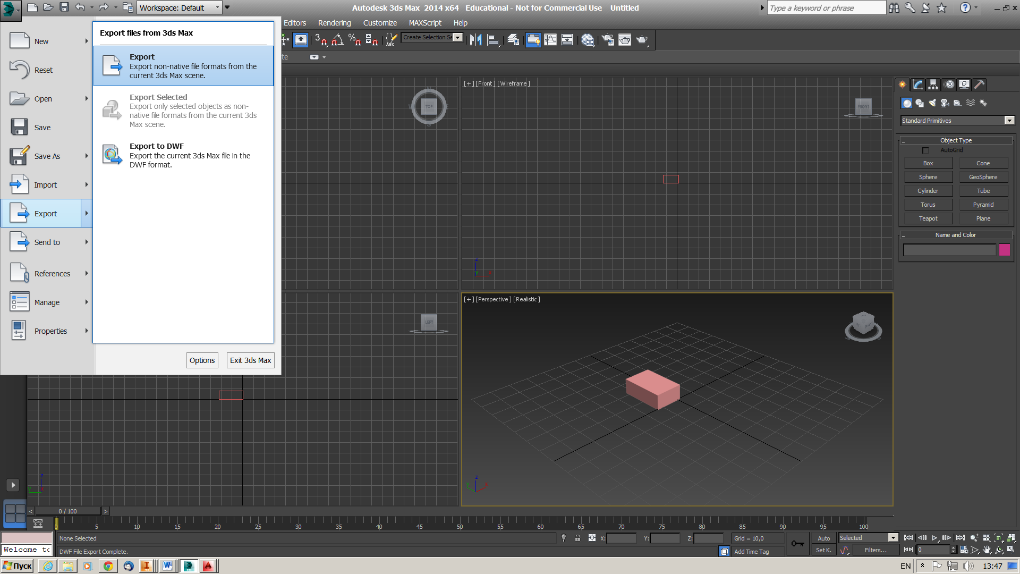Click the Render Setup teapot icon

pyautogui.click(x=608, y=40)
